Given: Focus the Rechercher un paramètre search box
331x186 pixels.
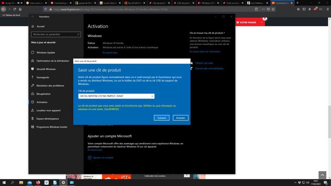Looking at the screenshot, I should point(55,34).
